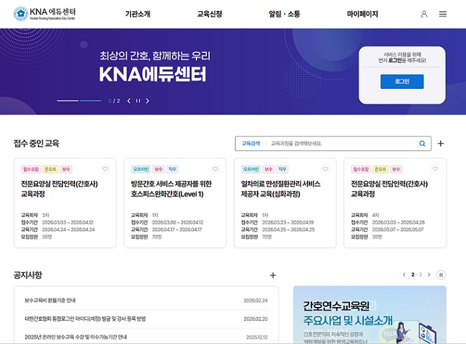Pause the lower promo banner carousel
This screenshot has height=344, width=466.
click(441, 274)
